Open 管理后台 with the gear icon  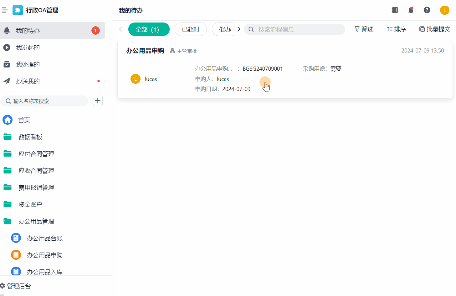(16, 286)
